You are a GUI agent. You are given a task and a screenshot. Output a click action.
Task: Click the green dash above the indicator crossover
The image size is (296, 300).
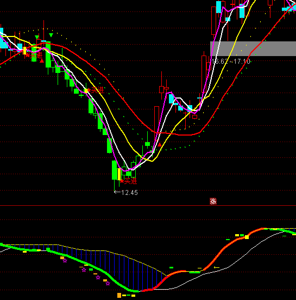coord(171,267)
